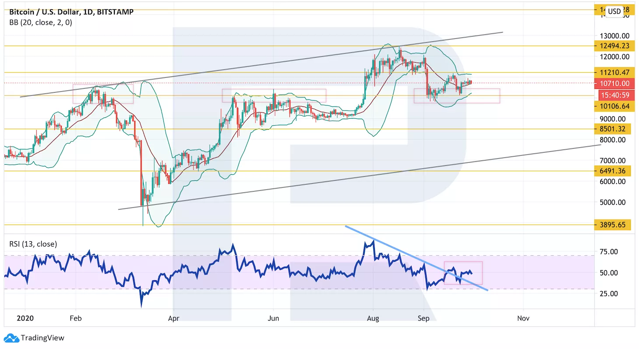Click the Feb label on time axis
639x349 pixels.
point(76,318)
